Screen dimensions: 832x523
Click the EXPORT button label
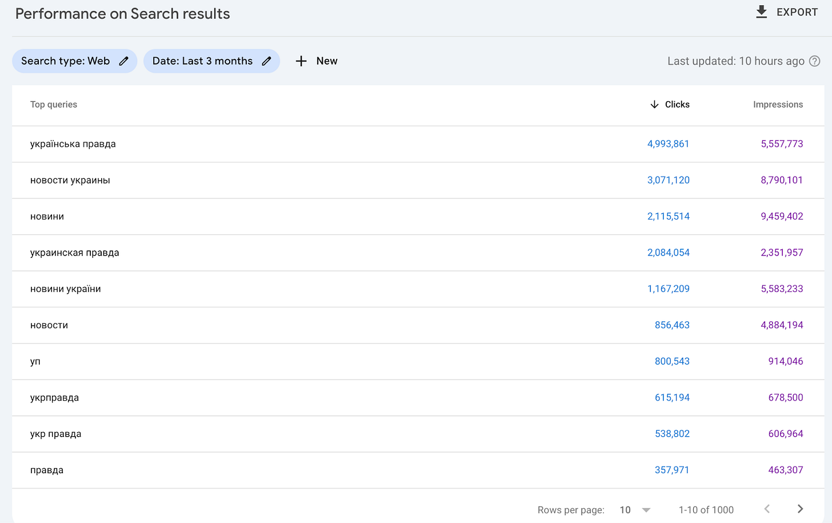[x=797, y=12]
